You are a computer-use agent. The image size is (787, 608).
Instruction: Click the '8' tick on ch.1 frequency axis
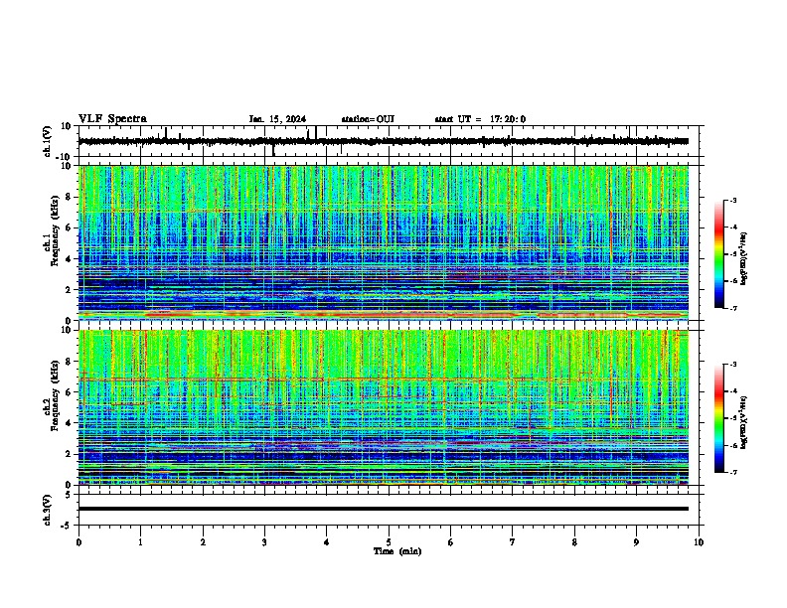[x=69, y=197]
